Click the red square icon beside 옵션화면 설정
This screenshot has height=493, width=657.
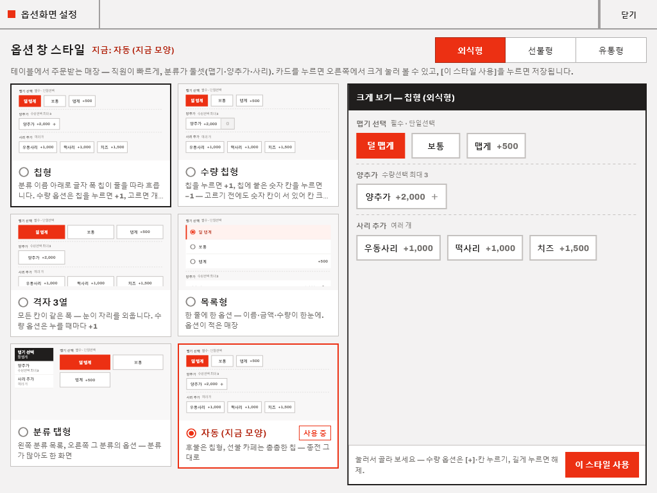[x=12, y=14]
